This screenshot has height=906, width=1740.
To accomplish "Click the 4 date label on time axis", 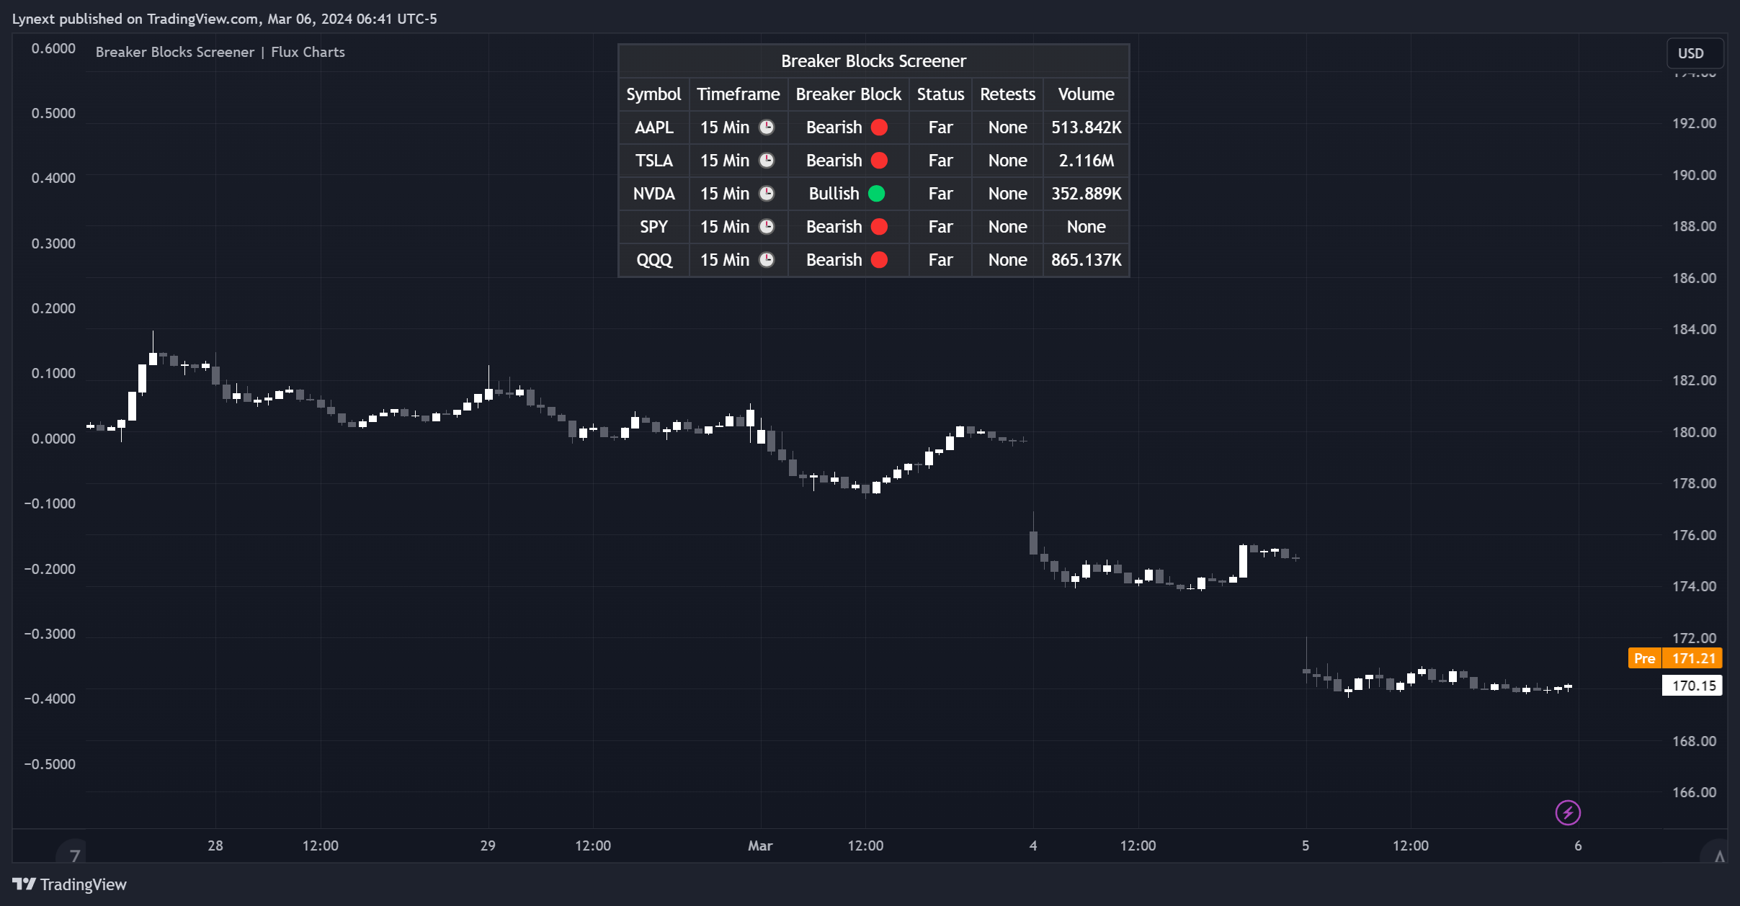I will [x=1033, y=846].
